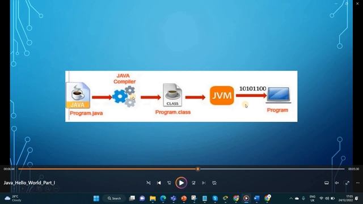Image resolution: width=363 pixels, height=204 pixels.
Task: Switch video to full screen
Action: [347, 183]
